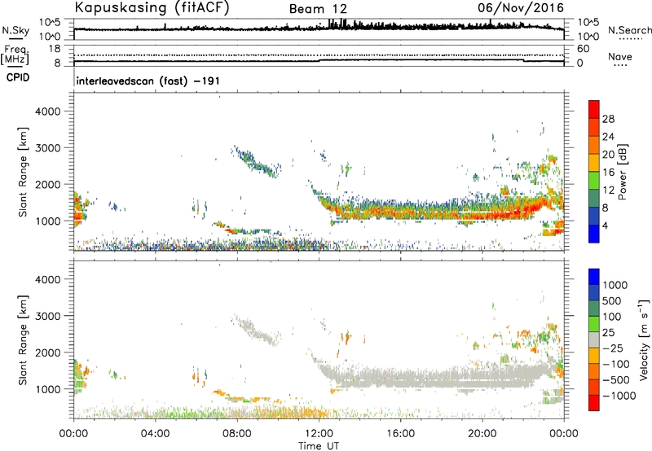Screen dimensions: 652x451
Task: Click the -1000 velocity scale value
Action: [619, 396]
